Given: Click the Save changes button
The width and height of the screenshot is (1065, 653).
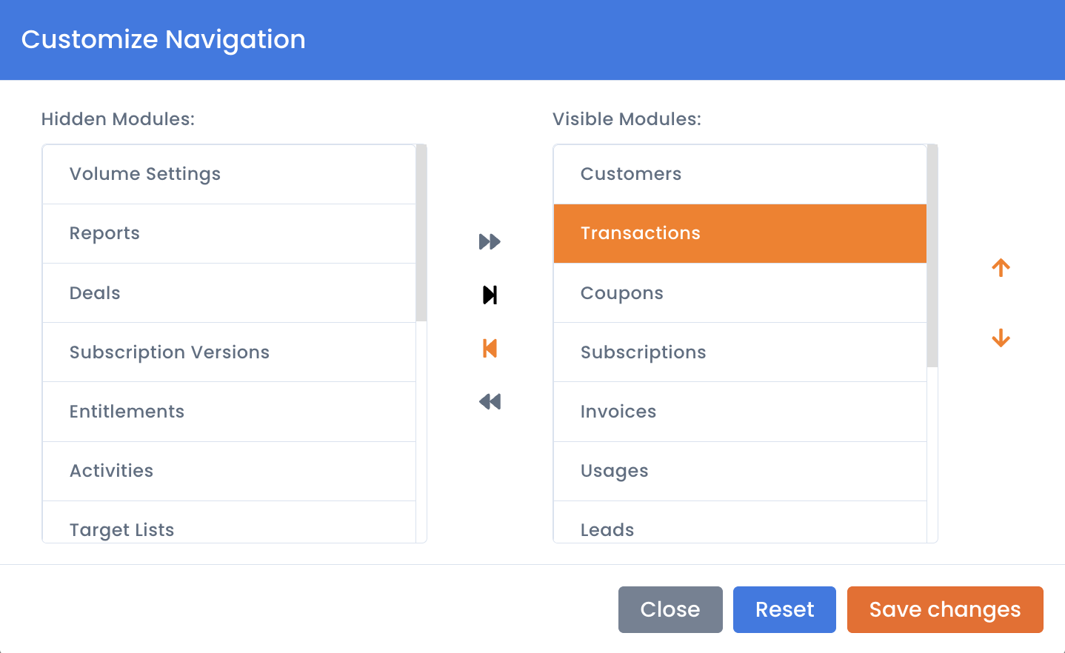Looking at the screenshot, I should click(945, 609).
